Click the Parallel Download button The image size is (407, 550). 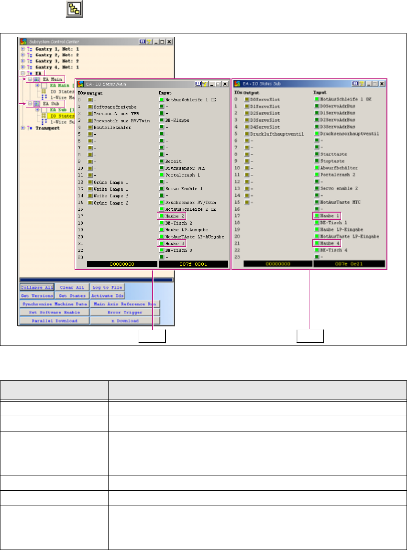tap(55, 321)
